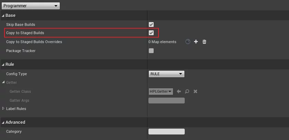This screenshot has width=289, height=140.
Task: Enable the Package Tracker checkbox
Action: click(151, 51)
